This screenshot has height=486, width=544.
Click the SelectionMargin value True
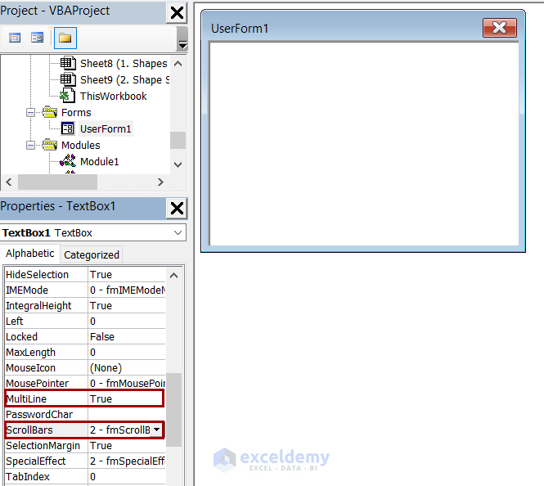pos(127,445)
